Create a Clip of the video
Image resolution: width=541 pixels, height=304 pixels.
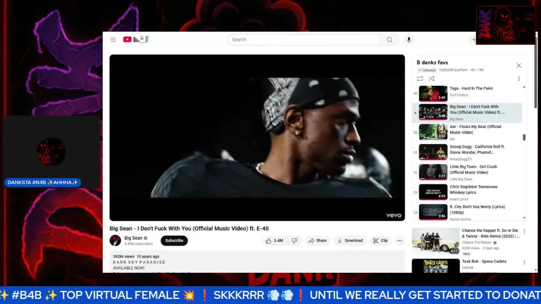pos(380,241)
